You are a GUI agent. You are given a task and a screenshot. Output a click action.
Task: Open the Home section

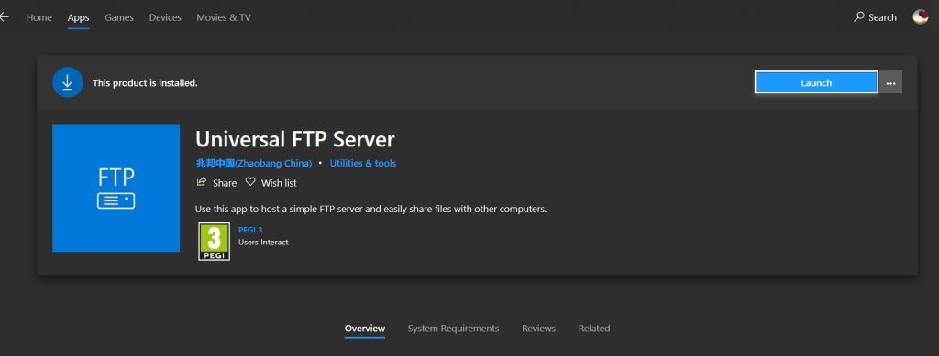coord(39,17)
